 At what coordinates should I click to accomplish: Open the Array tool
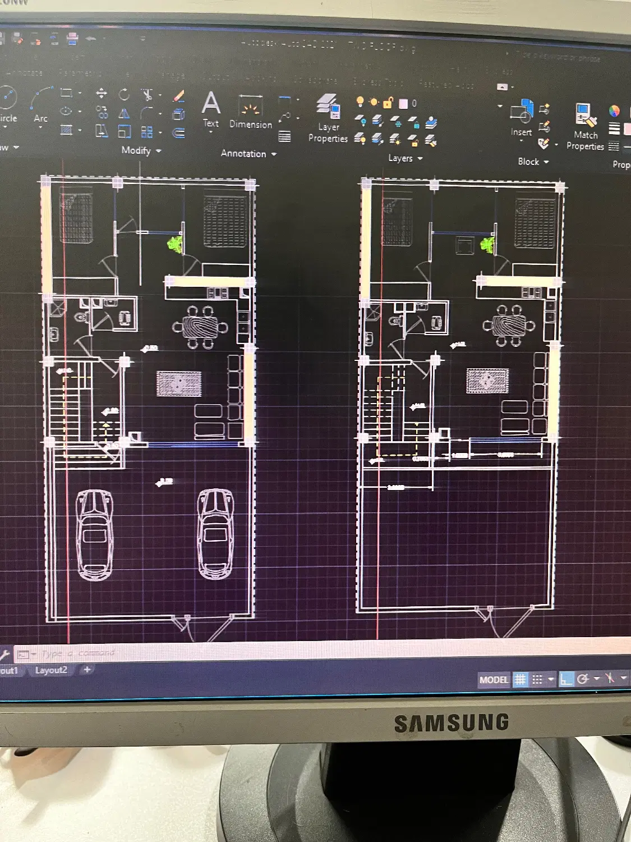point(147,132)
